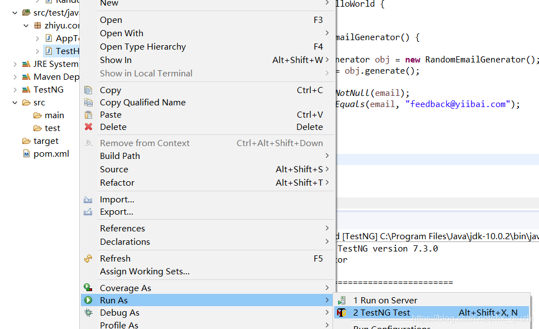Select Copy Qualified Name option
The image size is (539, 329).
[x=143, y=103]
